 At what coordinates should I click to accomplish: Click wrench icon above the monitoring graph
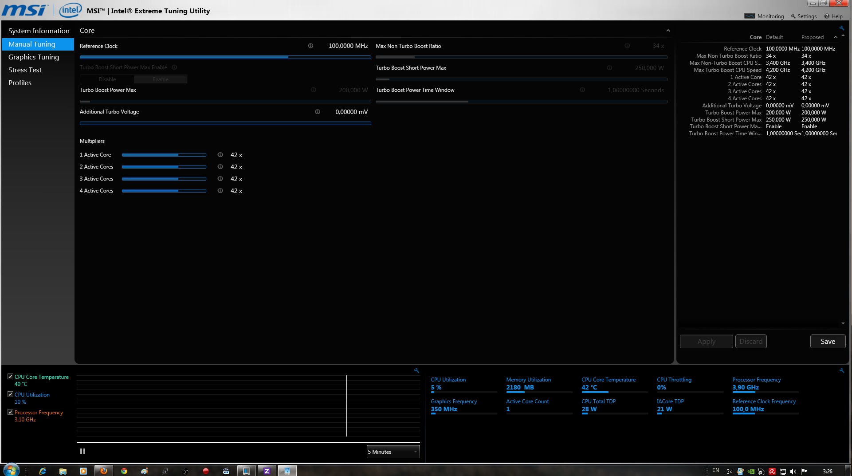pos(416,370)
